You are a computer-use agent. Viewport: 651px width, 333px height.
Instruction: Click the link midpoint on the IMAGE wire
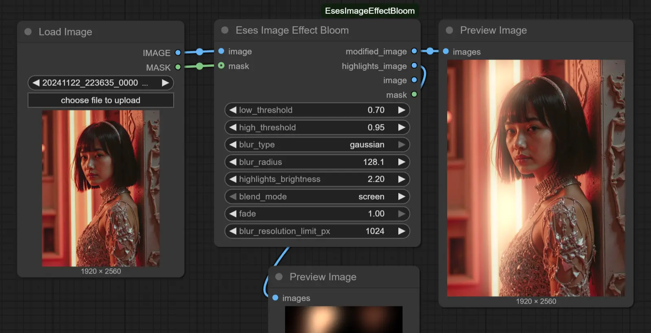click(199, 52)
